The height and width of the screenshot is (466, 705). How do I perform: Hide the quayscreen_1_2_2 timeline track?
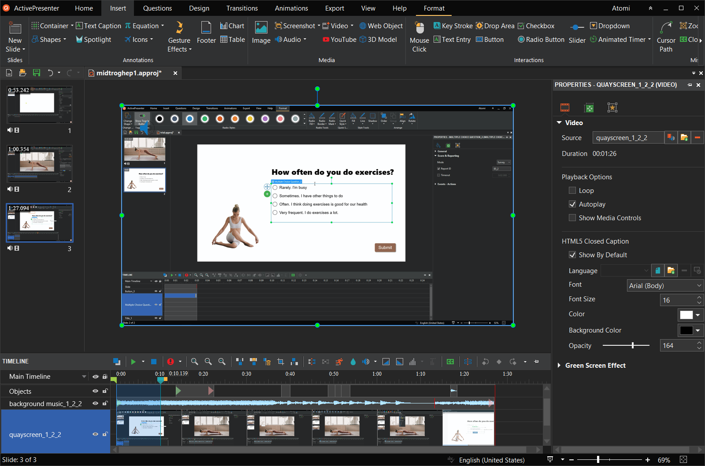(x=95, y=434)
